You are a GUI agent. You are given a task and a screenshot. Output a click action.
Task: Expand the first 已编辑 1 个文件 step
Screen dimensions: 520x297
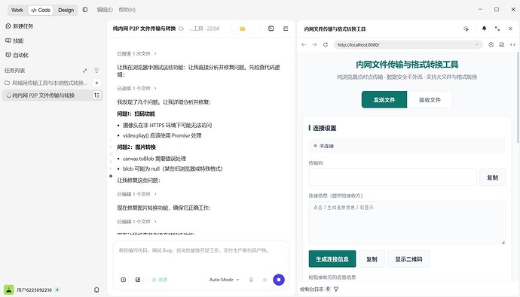[136, 194]
